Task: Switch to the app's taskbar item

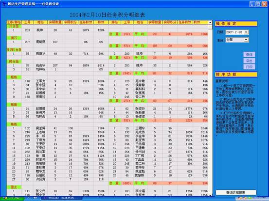Action: [x=61, y=198]
